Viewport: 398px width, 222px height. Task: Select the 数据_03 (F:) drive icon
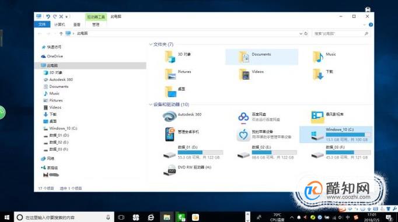point(317,154)
